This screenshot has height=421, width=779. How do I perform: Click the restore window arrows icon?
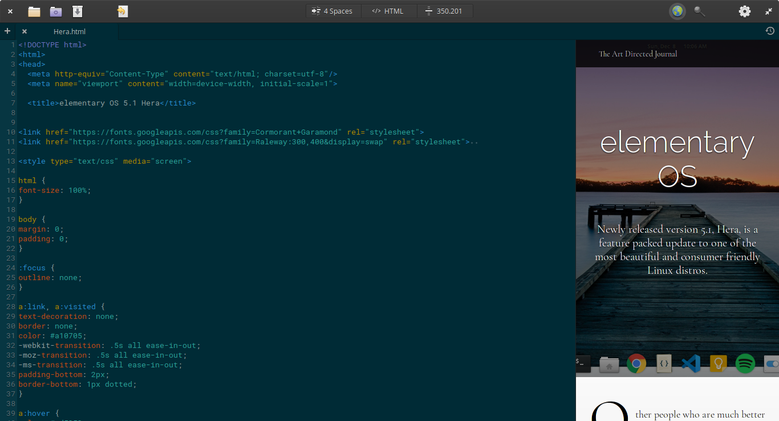769,11
